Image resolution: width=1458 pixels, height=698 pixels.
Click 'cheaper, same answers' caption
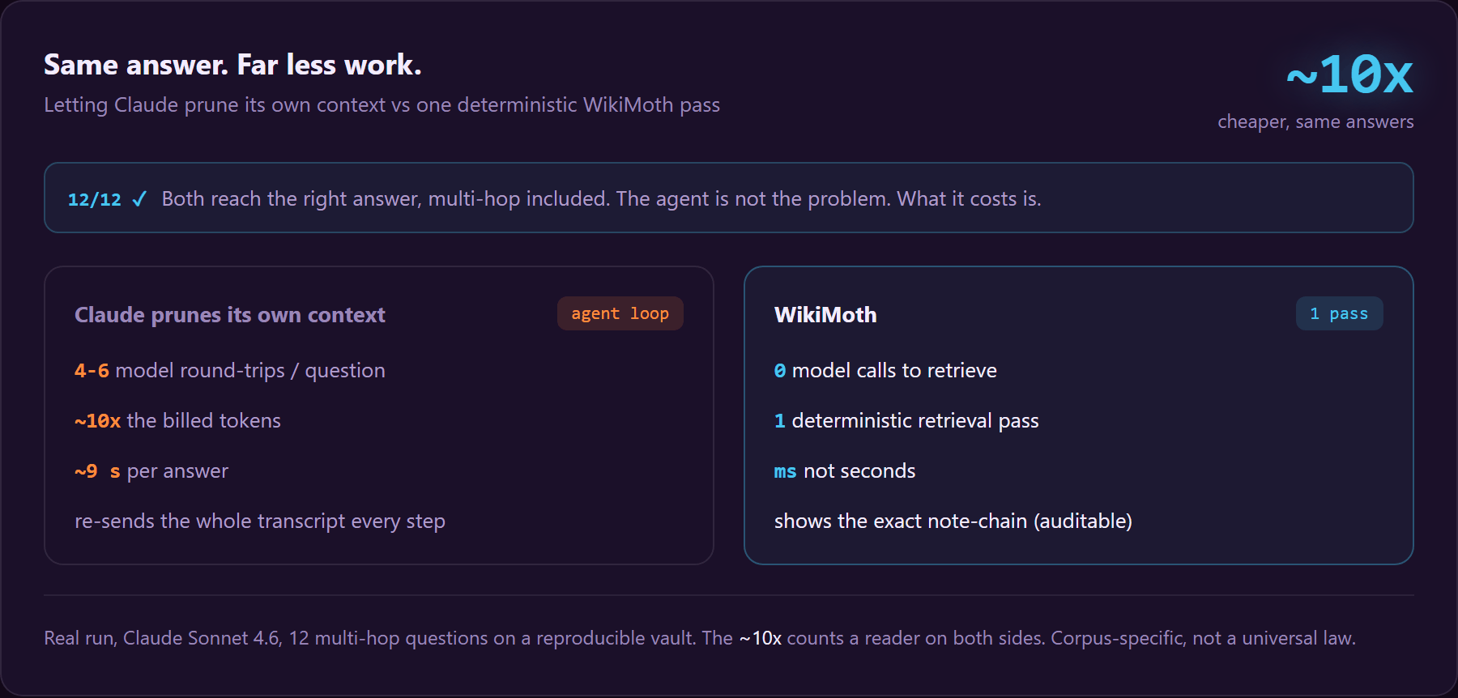pyautogui.click(x=1315, y=121)
